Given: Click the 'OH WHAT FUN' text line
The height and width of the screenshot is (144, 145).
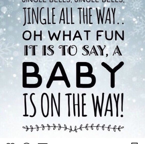Looking at the screenshot, I should tap(73, 35).
